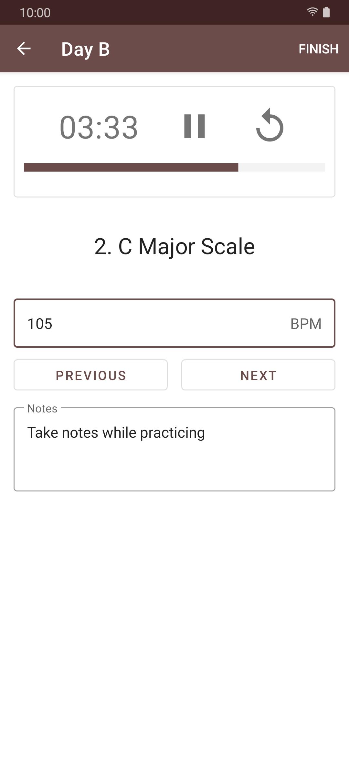Viewport: 349px width, 777px height.
Task: Go back using the arrow icon
Action: [x=24, y=49]
